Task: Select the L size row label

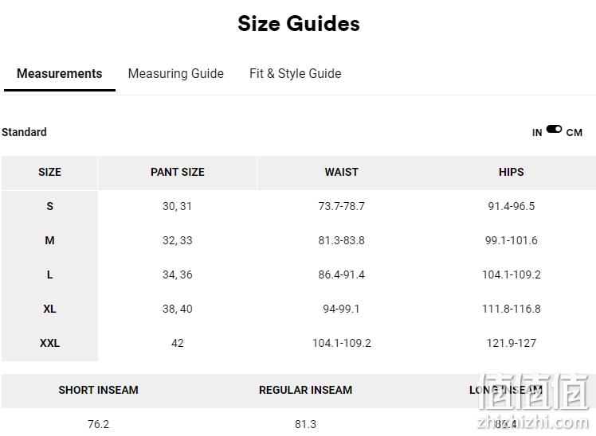Action: [49, 274]
